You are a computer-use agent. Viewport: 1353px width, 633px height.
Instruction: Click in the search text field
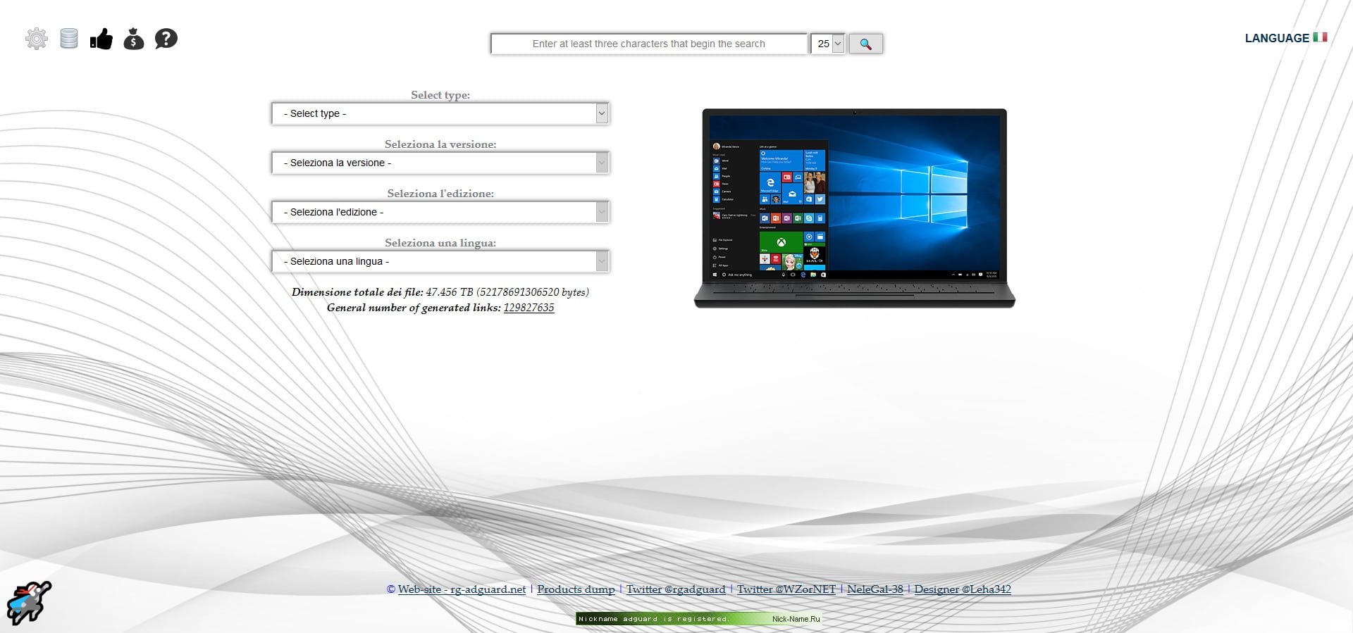pos(648,44)
